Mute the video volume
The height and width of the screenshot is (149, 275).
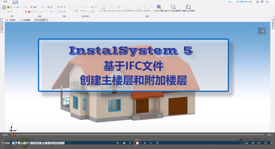coord(253,143)
